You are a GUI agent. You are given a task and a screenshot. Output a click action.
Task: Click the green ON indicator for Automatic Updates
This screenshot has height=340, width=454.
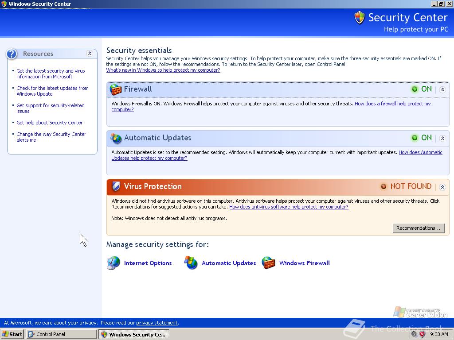pyautogui.click(x=415, y=138)
